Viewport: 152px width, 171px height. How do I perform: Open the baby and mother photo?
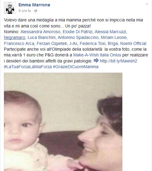point(63,122)
